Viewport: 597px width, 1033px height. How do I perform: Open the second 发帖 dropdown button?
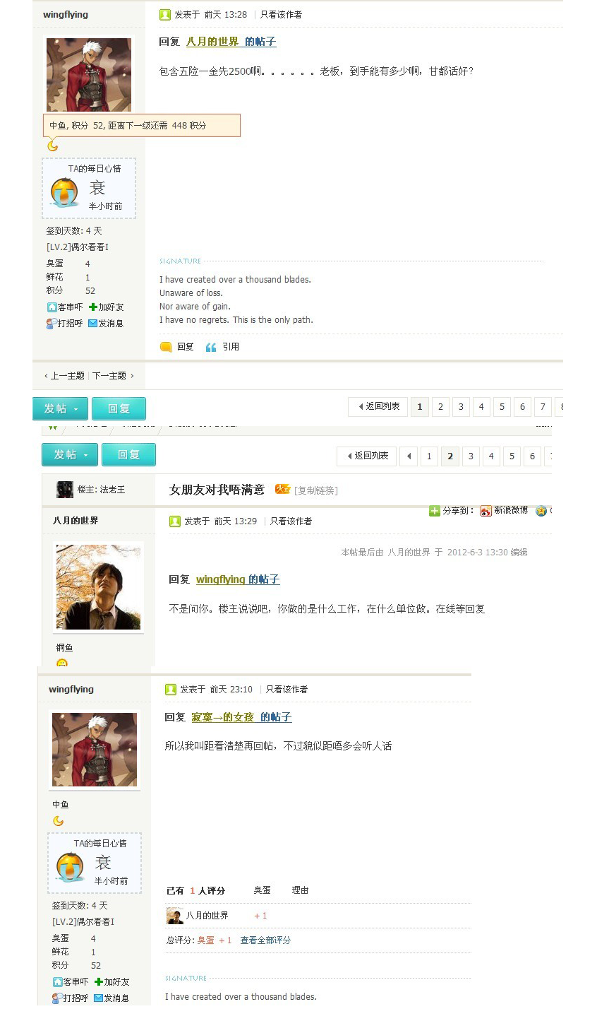(70, 455)
